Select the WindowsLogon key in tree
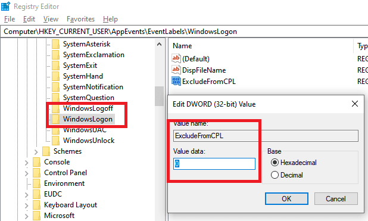This screenshot has width=368, height=221. click(88, 119)
